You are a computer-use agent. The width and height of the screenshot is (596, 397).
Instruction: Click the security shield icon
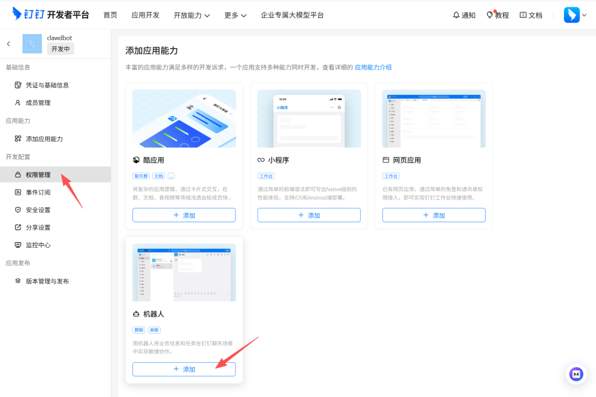pos(18,210)
